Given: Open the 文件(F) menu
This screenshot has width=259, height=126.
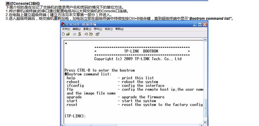Looking at the screenshot, I should (x=66, y=29).
